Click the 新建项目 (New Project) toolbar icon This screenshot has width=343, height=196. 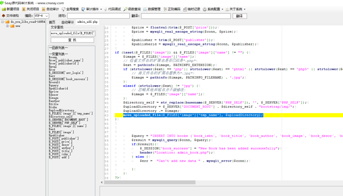[x=4, y=9]
